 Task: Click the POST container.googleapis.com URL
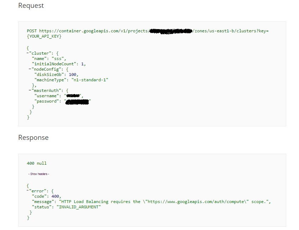[x=93, y=31]
